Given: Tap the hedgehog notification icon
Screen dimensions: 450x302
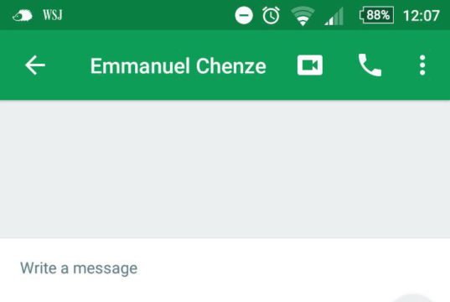Looking at the screenshot, I should tap(22, 15).
